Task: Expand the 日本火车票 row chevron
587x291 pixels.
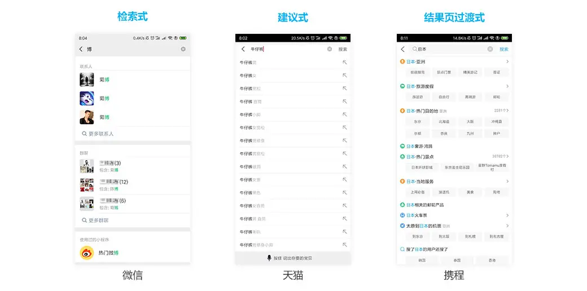Action: click(x=507, y=215)
